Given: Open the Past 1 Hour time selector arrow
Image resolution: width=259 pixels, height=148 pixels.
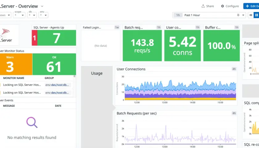Looking at the screenshot, I should pyautogui.click(x=243, y=15).
